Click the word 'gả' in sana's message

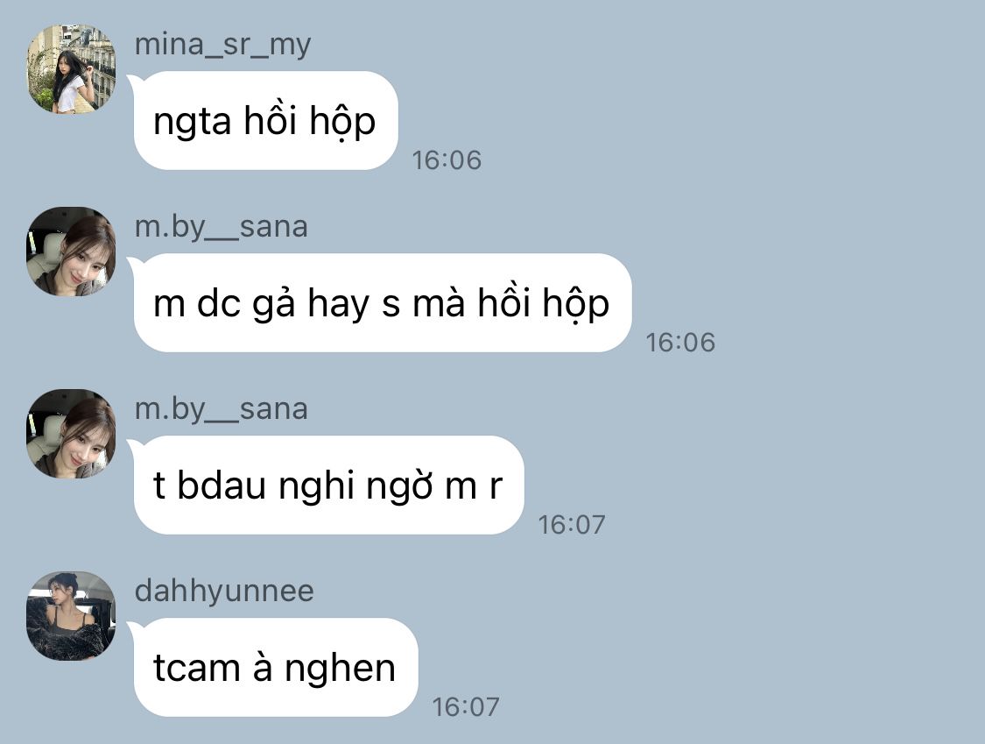coord(274,304)
